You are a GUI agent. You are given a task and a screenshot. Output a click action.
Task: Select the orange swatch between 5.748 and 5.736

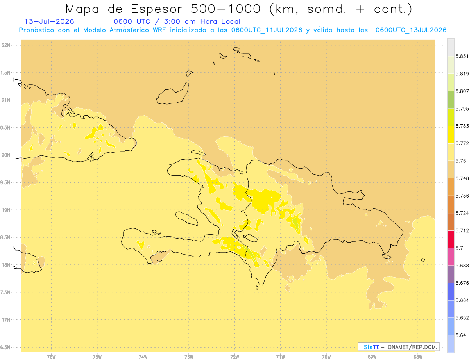coord(451,187)
